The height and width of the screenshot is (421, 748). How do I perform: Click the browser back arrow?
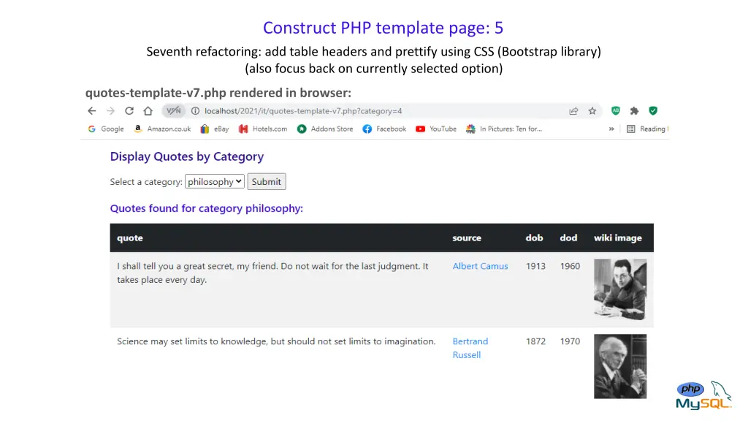click(x=92, y=111)
